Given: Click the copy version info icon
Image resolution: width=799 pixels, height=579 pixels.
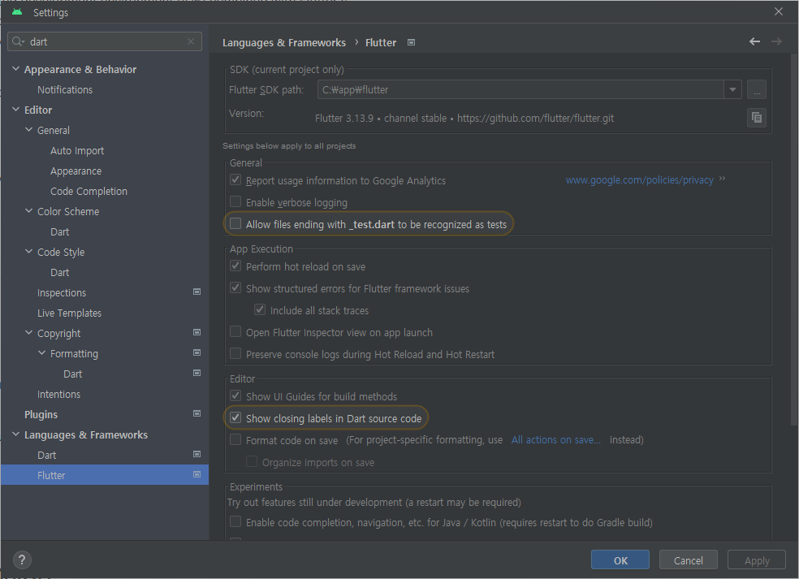Looking at the screenshot, I should point(756,118).
